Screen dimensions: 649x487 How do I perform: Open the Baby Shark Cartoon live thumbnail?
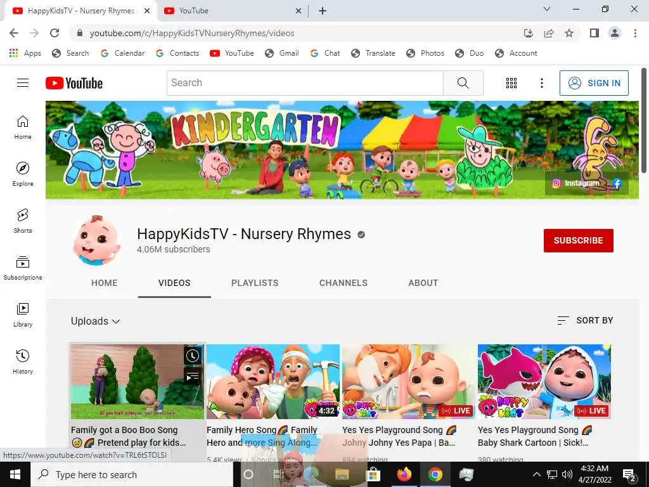coord(544,381)
